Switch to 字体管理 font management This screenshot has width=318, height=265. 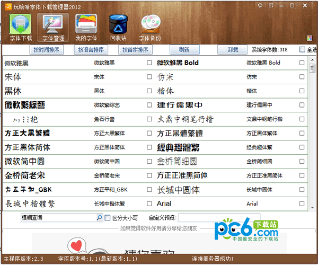(x=53, y=27)
